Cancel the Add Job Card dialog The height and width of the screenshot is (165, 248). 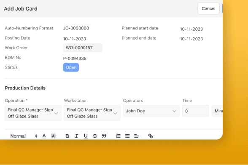pos(208,8)
